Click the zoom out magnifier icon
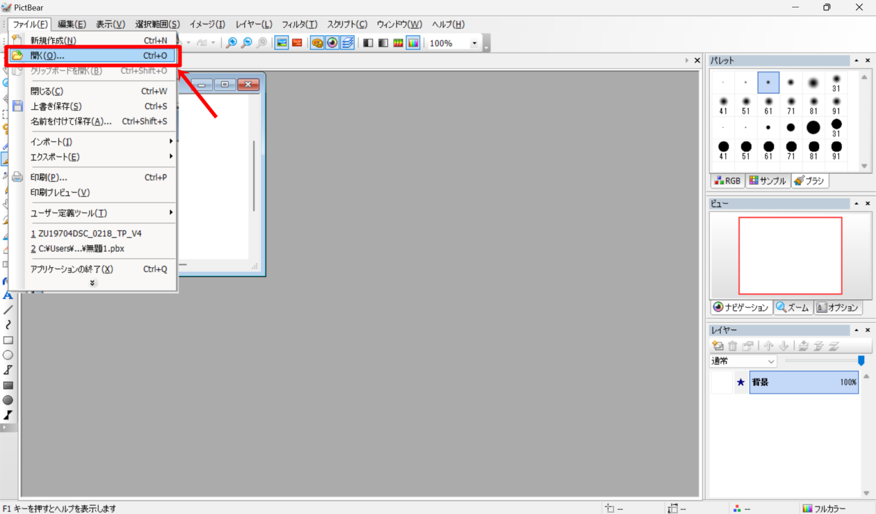The image size is (876, 514). (246, 43)
